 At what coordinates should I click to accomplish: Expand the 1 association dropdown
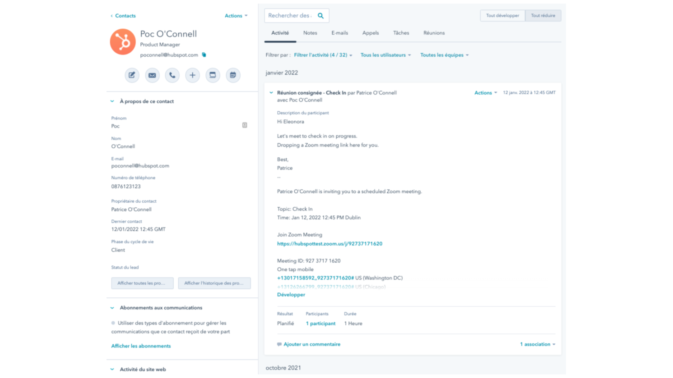(537, 344)
